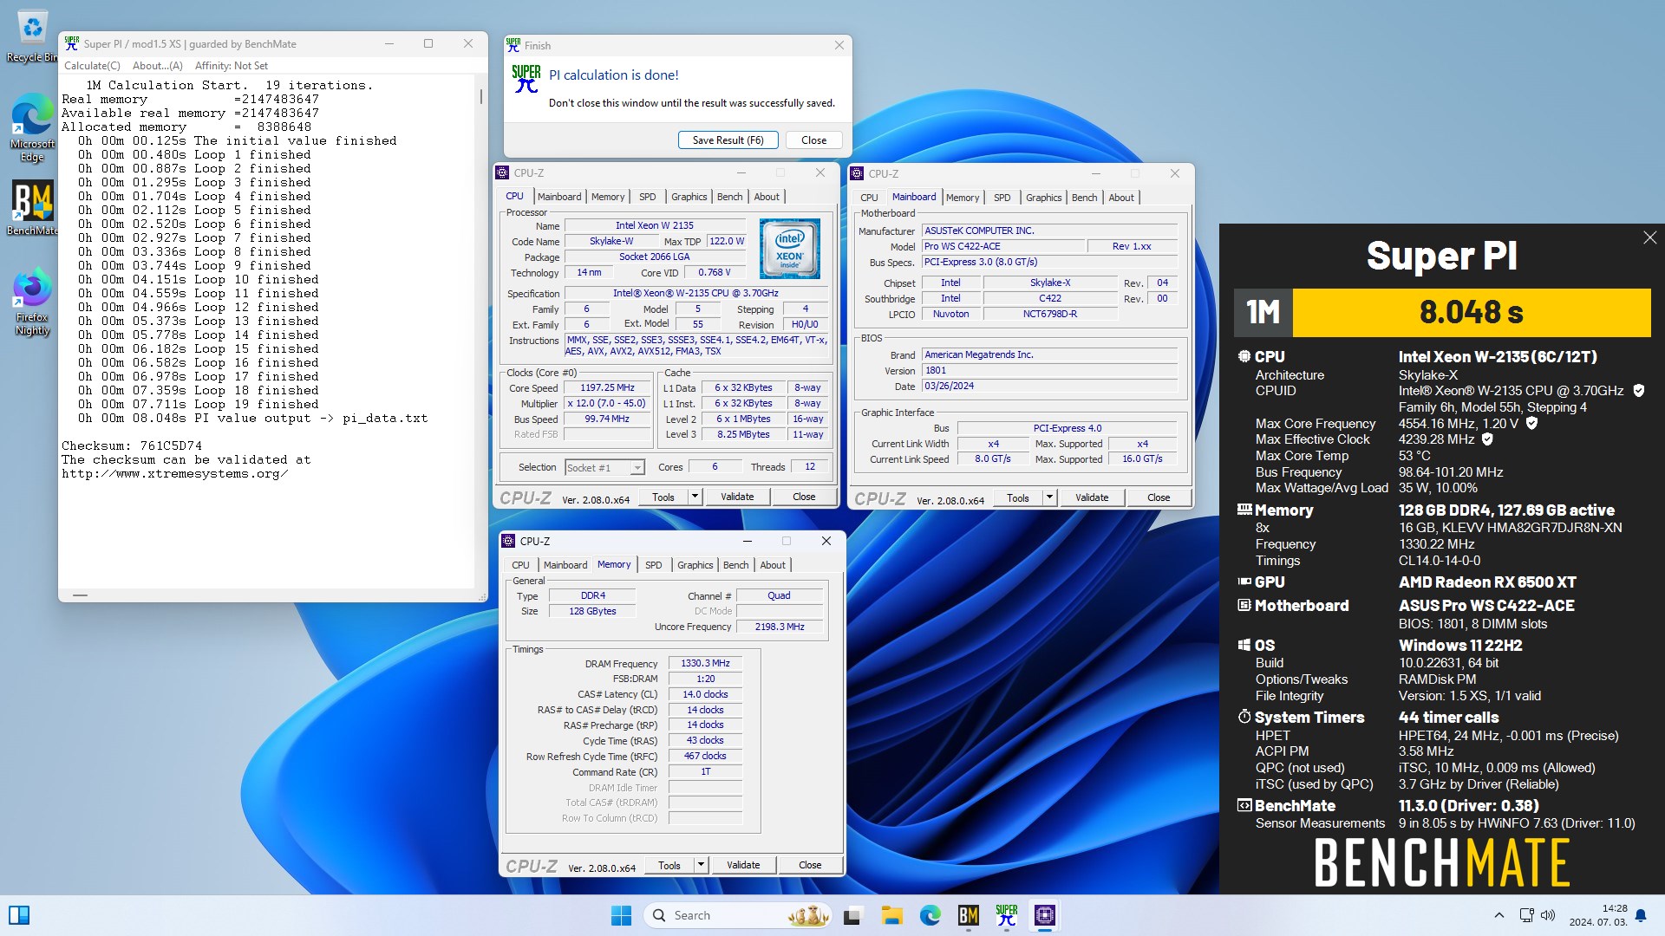Open the volume tray icon
The image size is (1665, 936).
pos(1549,915)
